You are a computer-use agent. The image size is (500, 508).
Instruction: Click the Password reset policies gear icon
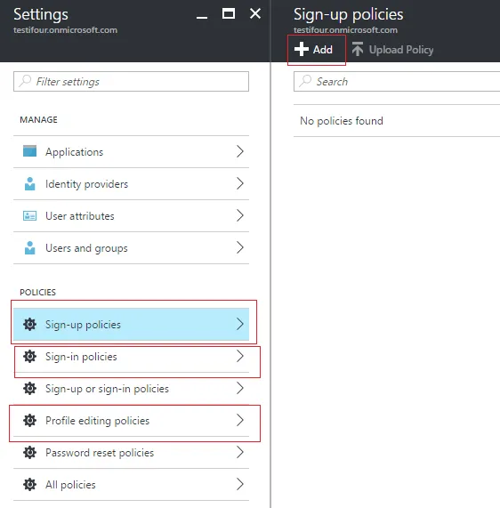pos(30,453)
